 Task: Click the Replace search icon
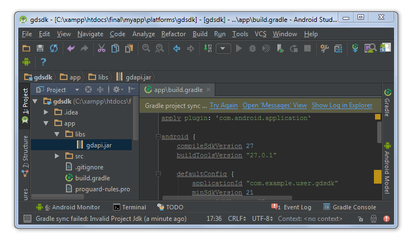pyautogui.click(x=159, y=48)
